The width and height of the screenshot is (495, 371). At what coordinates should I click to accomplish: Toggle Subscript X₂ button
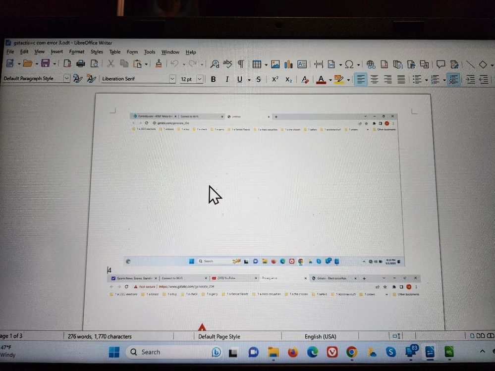[288, 79]
